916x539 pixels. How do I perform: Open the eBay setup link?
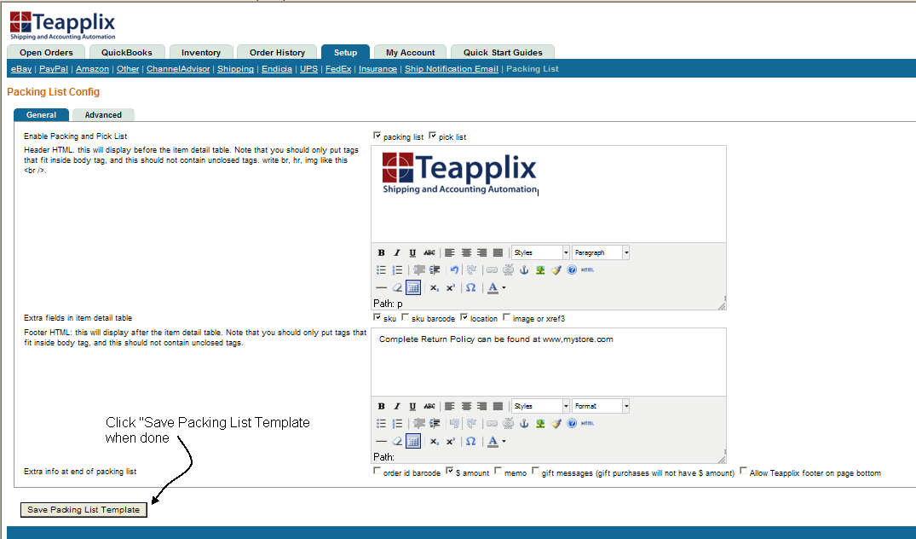pos(21,69)
